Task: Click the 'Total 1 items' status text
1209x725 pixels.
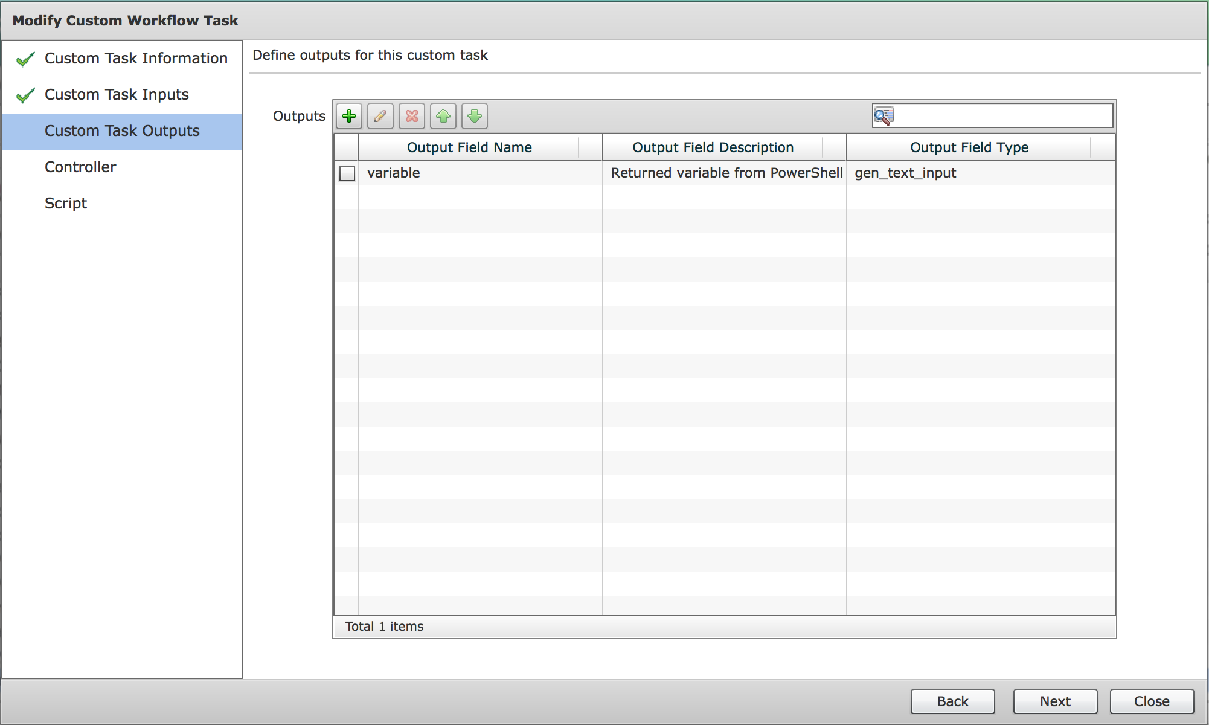Action: pos(385,627)
